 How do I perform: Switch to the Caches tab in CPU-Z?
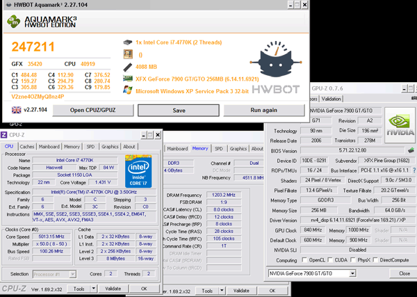point(27,147)
